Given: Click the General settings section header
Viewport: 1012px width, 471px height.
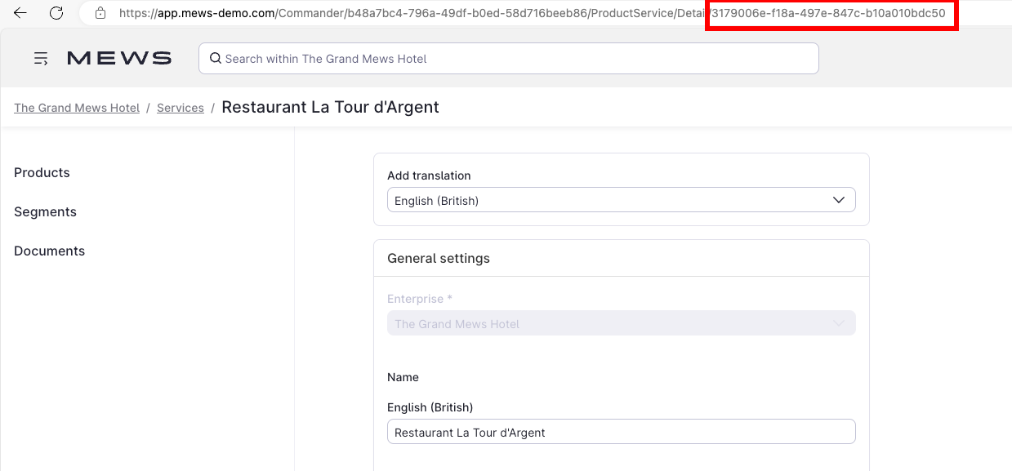Looking at the screenshot, I should coord(439,258).
